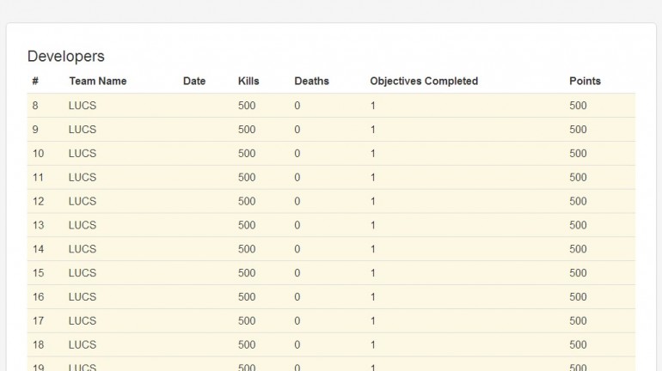
Task: Select row number 8 in the table
Action: pyautogui.click(x=35, y=106)
